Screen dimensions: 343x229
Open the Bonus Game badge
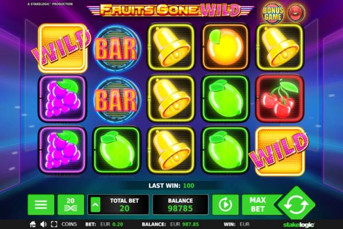coord(273,13)
